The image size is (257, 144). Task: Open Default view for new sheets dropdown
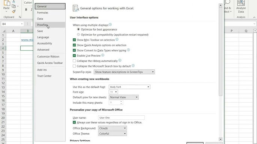click(124, 97)
